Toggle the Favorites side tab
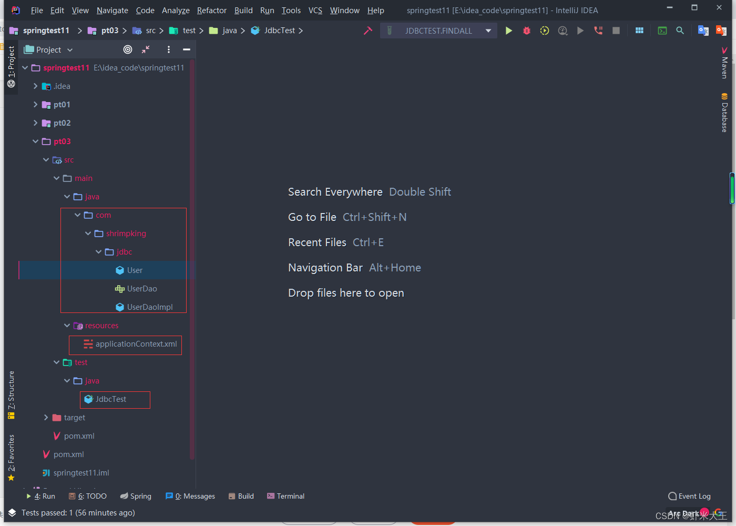Viewport: 736px width, 526px height. (x=11, y=458)
